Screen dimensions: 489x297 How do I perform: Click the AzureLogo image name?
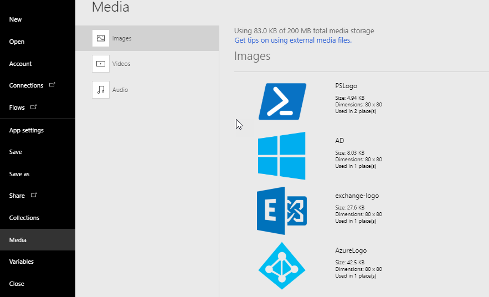[351, 250]
